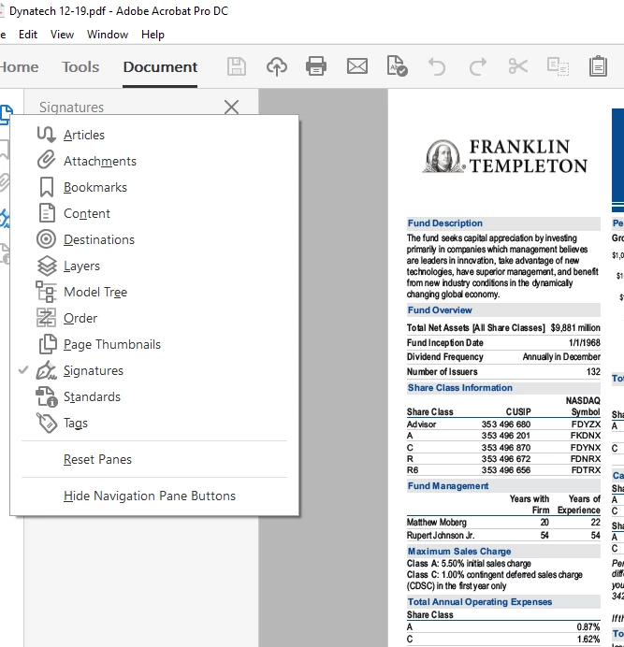Uncheck the Signatures pane check mark

tap(23, 370)
